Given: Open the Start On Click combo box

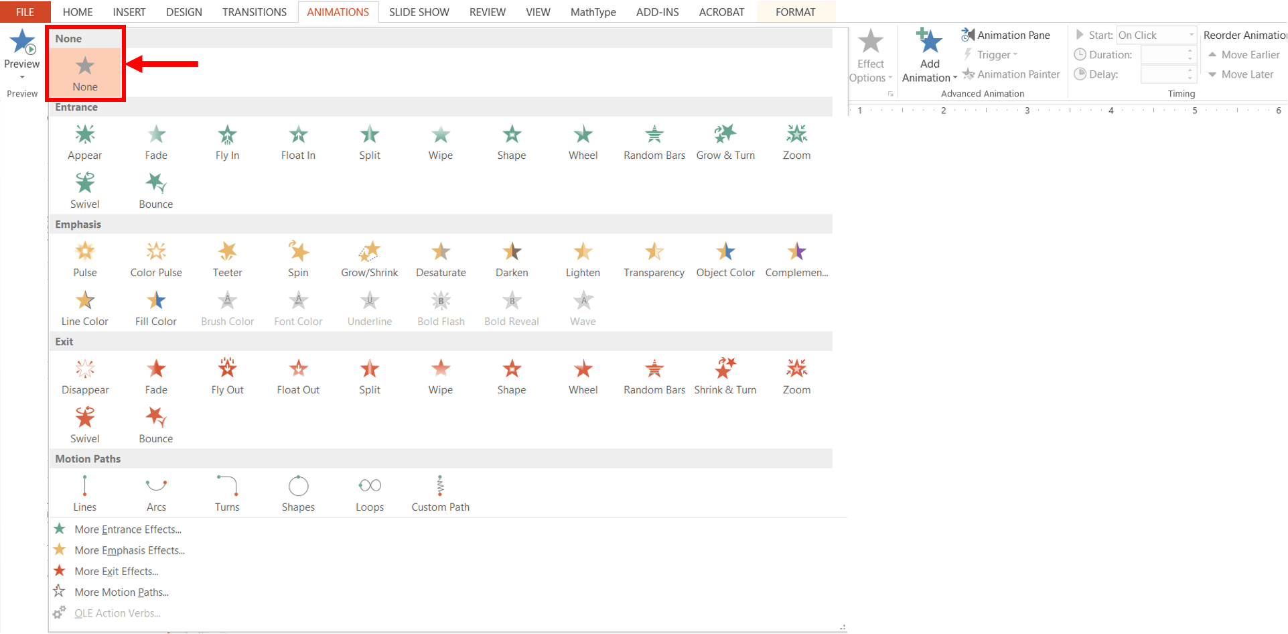Looking at the screenshot, I should [1156, 35].
